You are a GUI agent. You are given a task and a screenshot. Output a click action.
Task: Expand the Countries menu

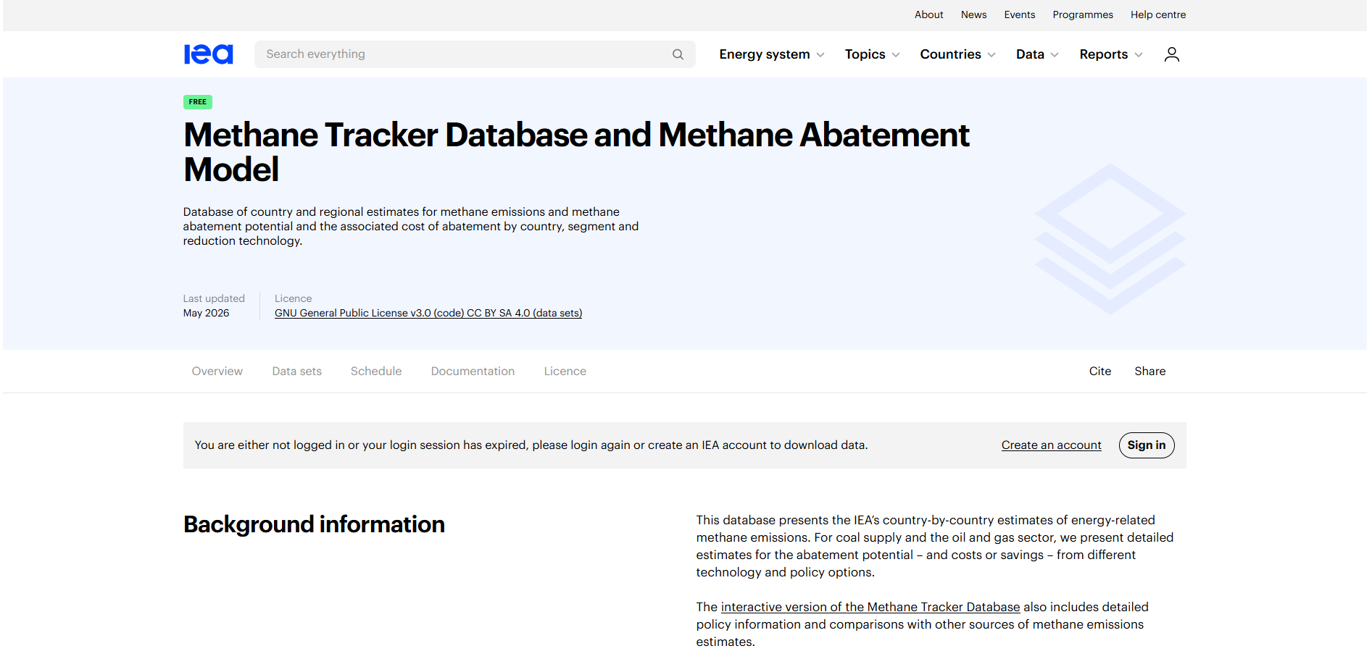tap(957, 54)
